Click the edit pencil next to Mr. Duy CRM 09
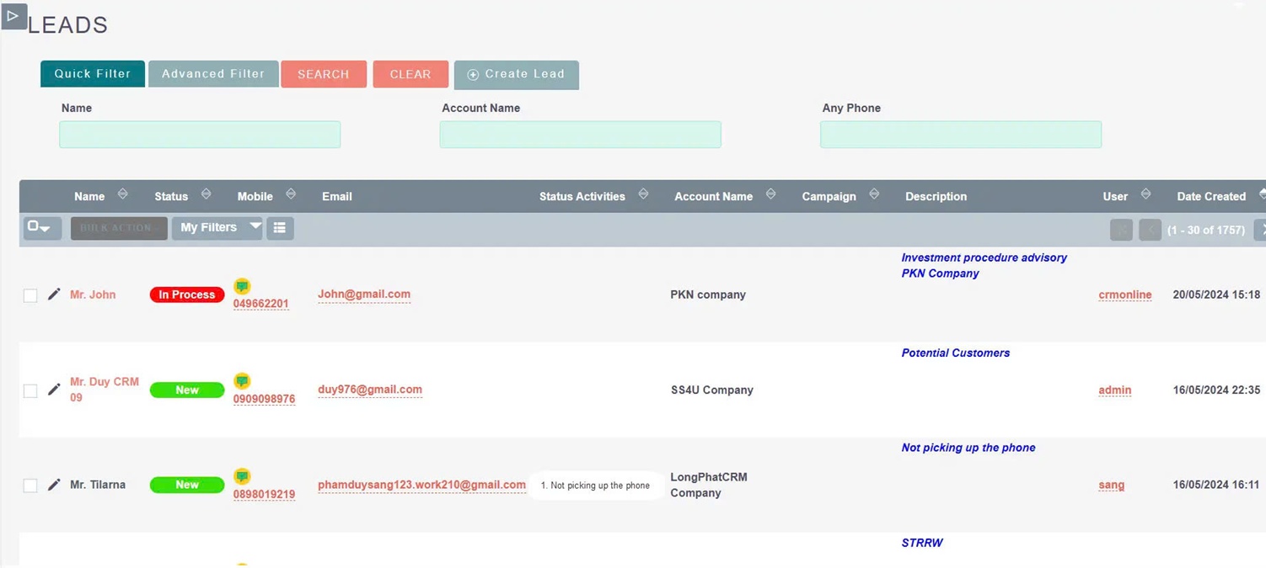The image size is (1266, 568). pyautogui.click(x=54, y=390)
